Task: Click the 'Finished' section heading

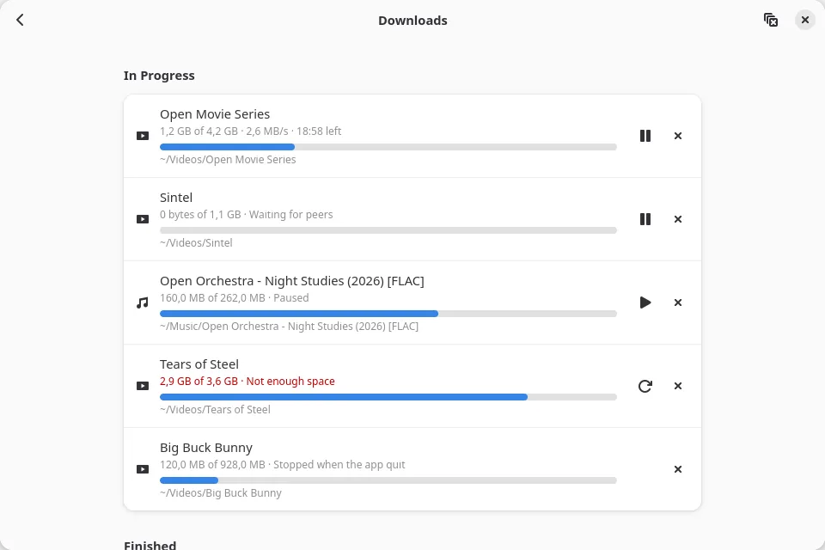Action: [150, 545]
